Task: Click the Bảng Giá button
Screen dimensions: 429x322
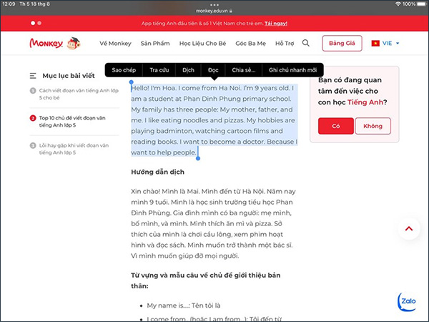Action: point(342,43)
